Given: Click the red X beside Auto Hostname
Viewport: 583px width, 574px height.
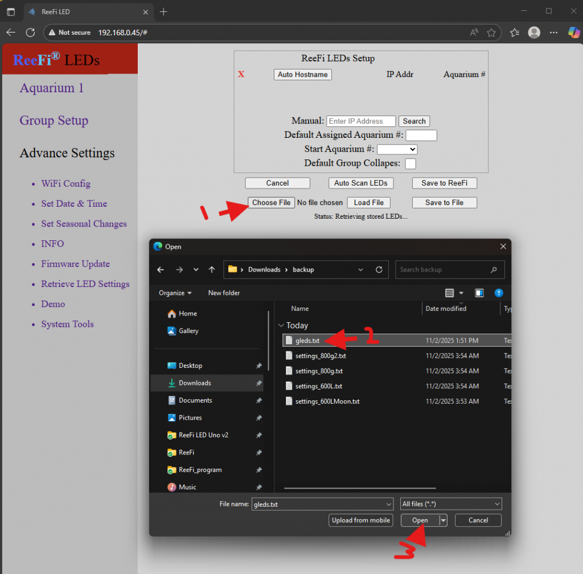Looking at the screenshot, I should [x=241, y=75].
